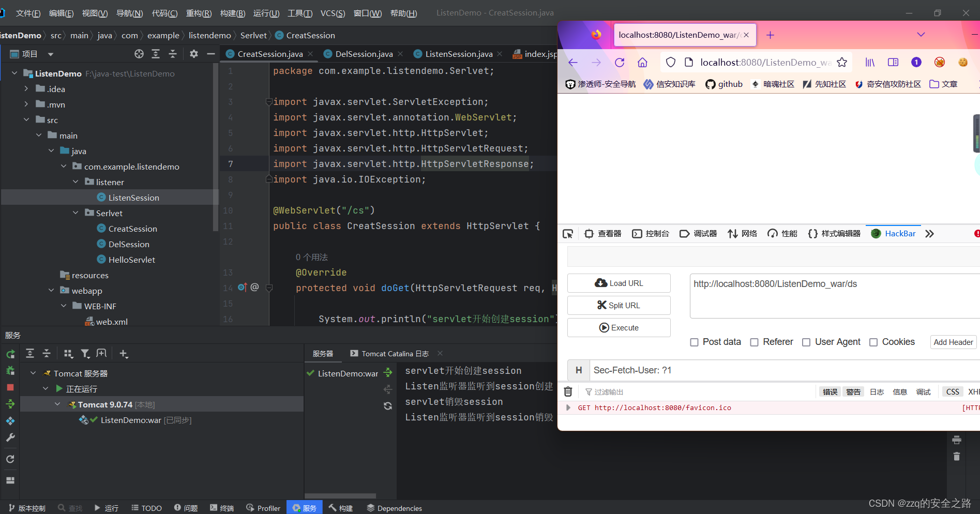Add a service with plus icon
The image size is (980, 514).
coord(124,354)
